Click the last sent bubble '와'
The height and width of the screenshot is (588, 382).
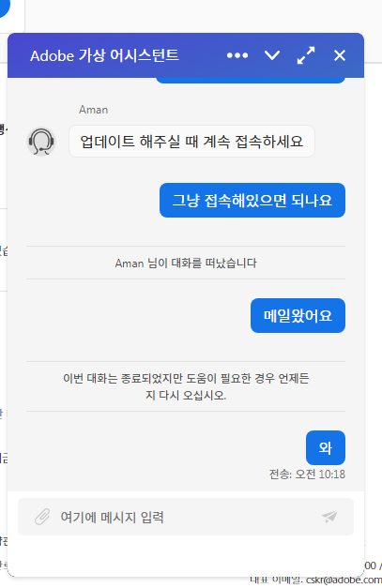pos(326,447)
